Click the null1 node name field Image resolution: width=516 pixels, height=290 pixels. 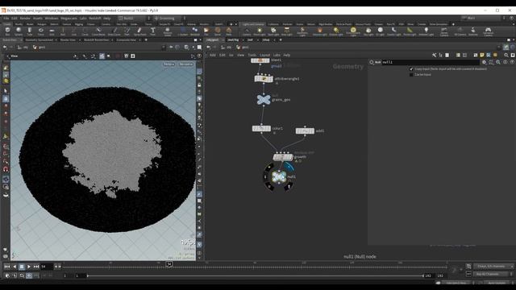tap(430, 62)
